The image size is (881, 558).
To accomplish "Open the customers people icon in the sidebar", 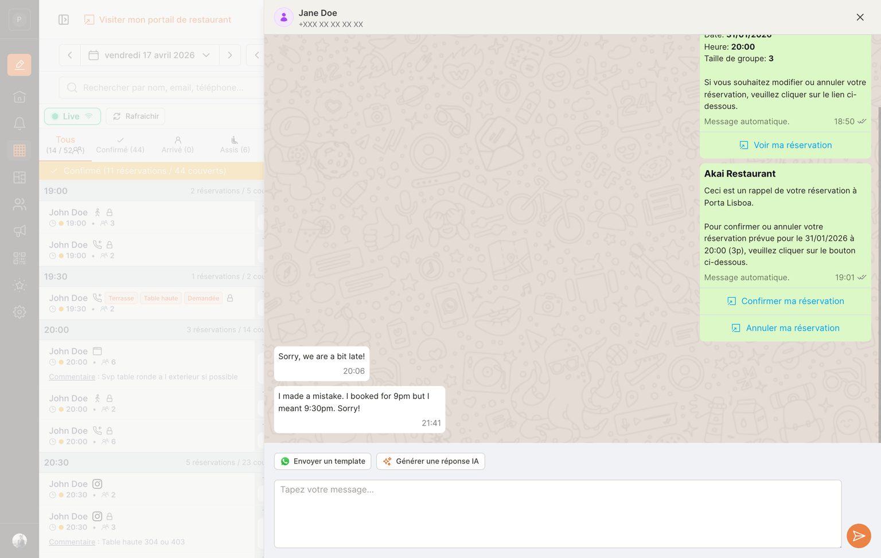I will tap(20, 204).
